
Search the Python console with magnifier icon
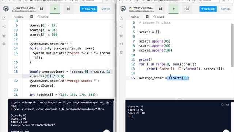point(223,104)
